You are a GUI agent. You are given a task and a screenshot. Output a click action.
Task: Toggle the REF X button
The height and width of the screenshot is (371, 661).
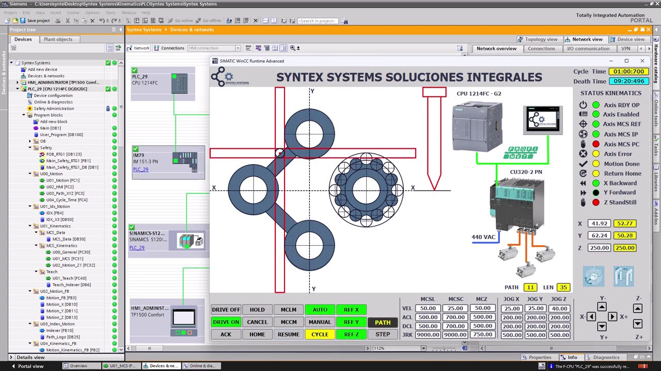(x=351, y=310)
